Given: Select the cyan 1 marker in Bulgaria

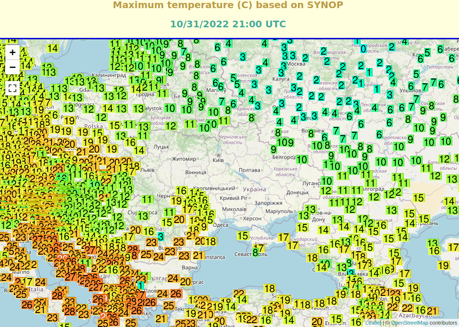Looking at the screenshot, I should pyautogui.click(x=140, y=285).
